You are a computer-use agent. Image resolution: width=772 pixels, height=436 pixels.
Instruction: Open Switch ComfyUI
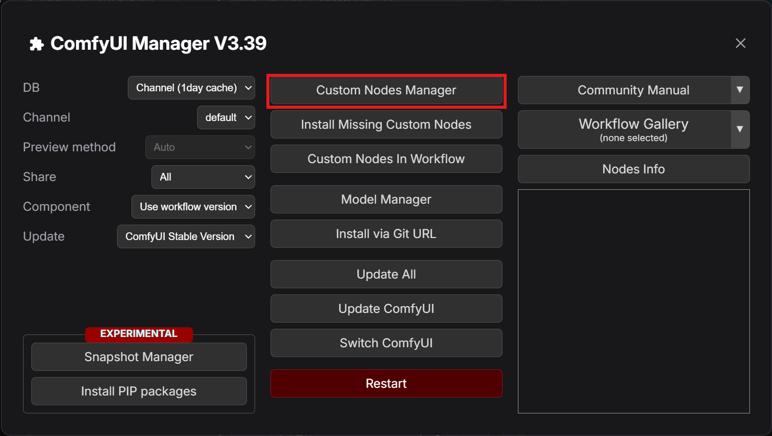click(x=386, y=343)
